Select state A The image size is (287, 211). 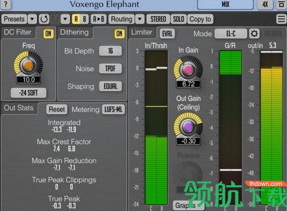click(76, 19)
